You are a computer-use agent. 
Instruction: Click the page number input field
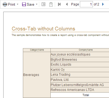[86, 4]
